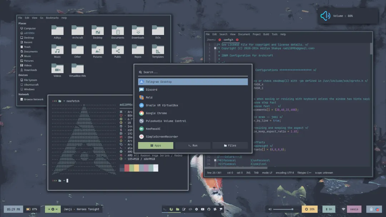
Task: Select Browse Network in sidebar
Action: tap(32, 100)
